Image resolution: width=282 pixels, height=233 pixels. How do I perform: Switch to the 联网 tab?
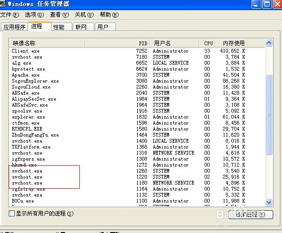(83, 27)
